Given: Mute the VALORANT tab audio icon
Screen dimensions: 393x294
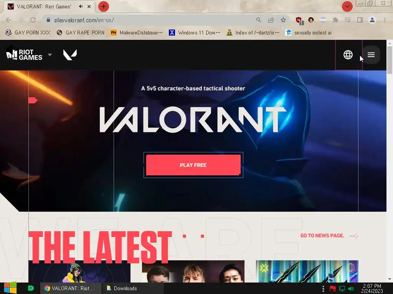Looking at the screenshot, I should click(81, 7).
